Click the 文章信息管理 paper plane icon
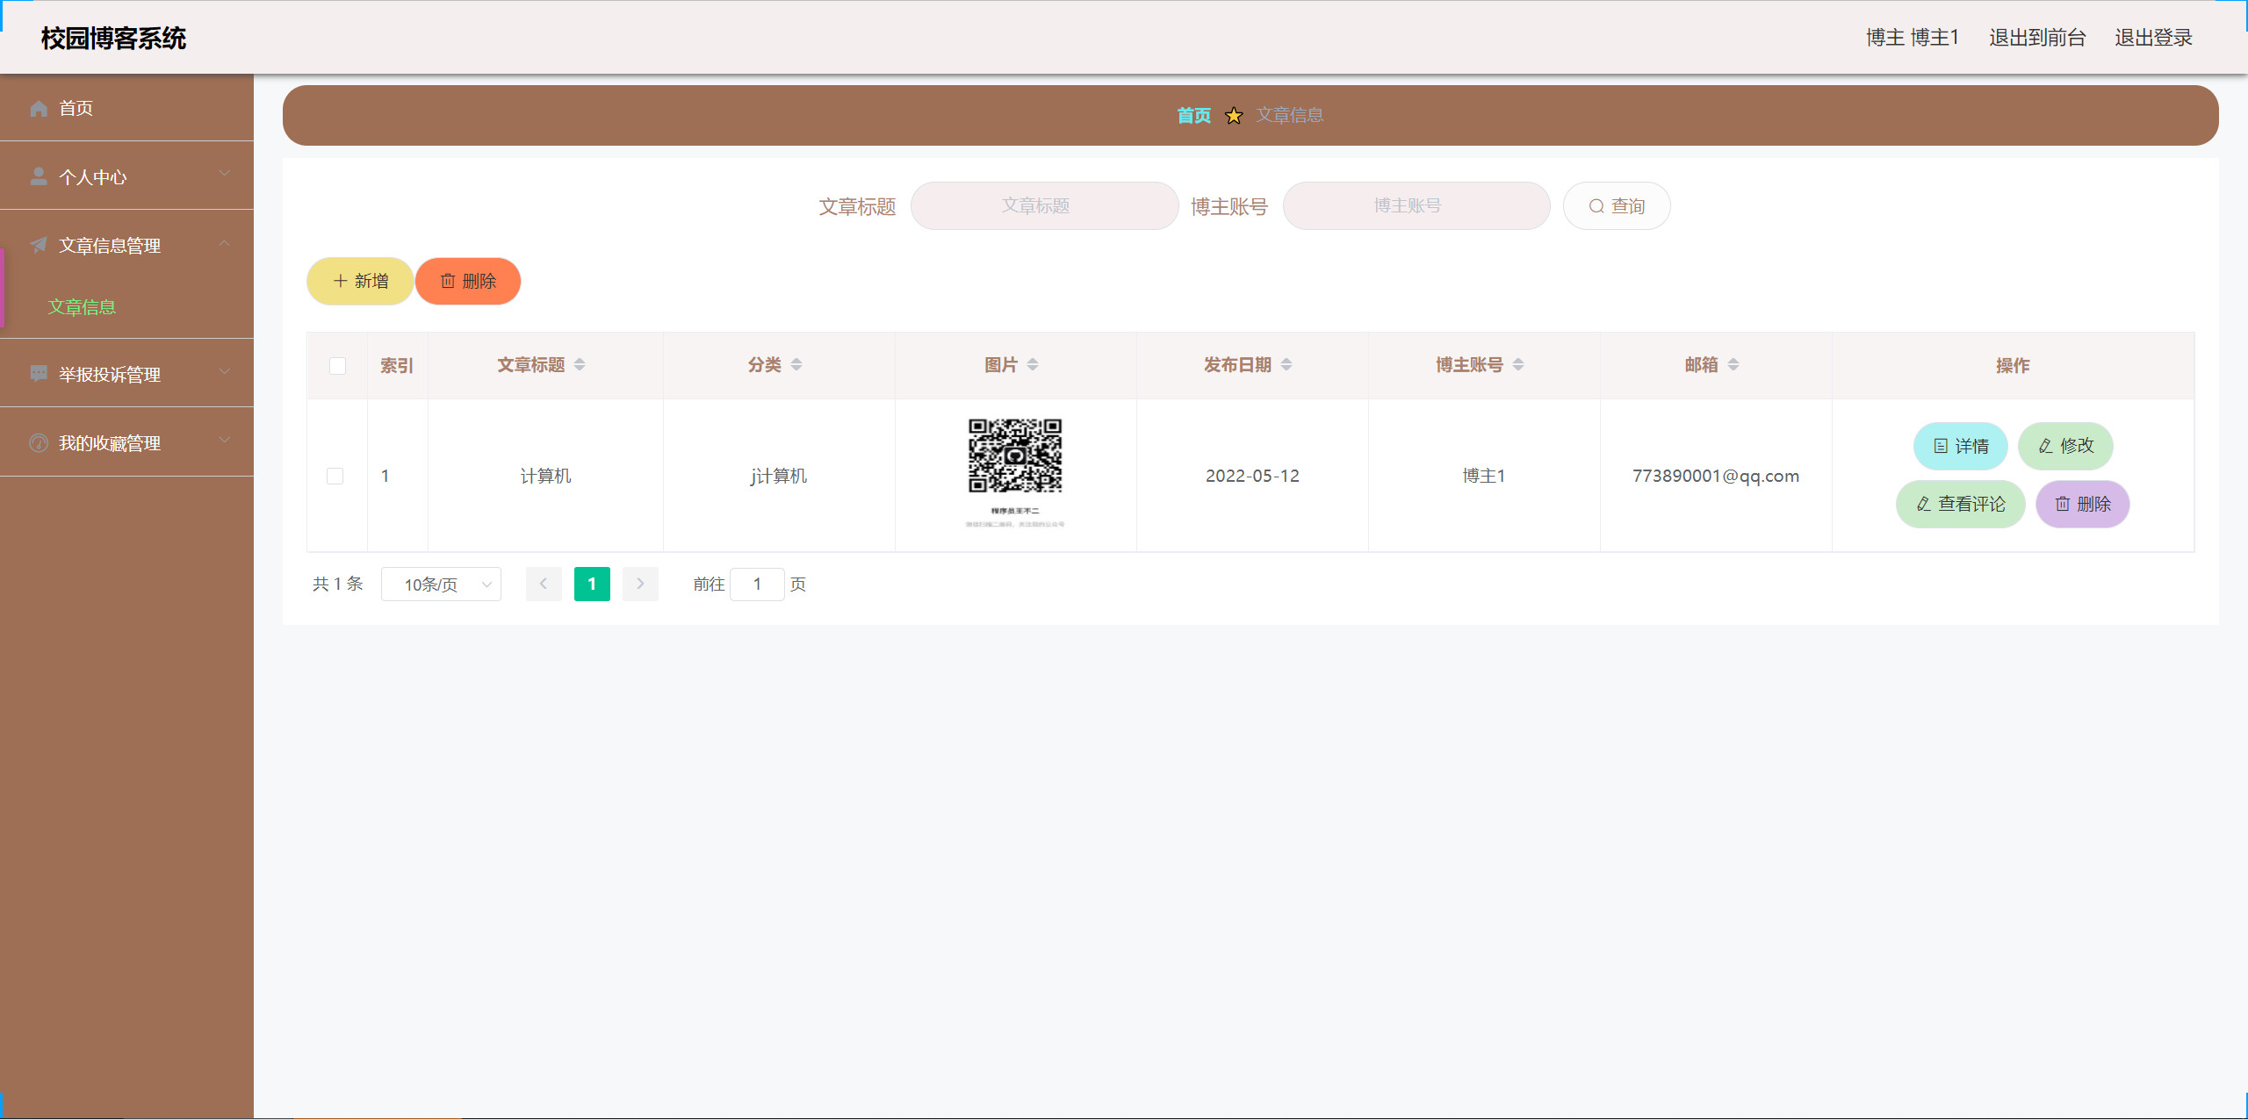2248x1119 pixels. 39,245
